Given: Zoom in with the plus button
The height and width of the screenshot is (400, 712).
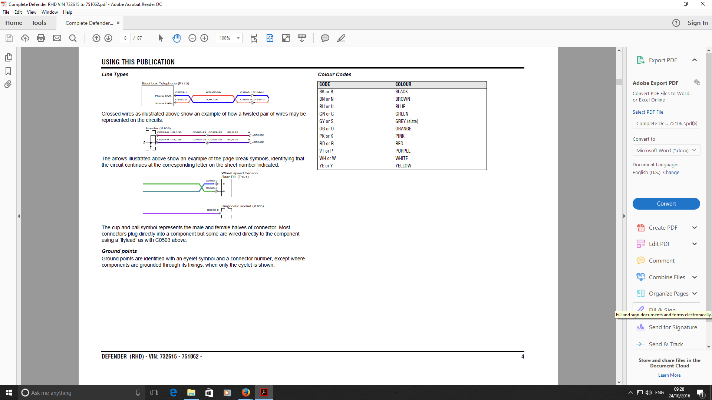Looking at the screenshot, I should coord(204,38).
